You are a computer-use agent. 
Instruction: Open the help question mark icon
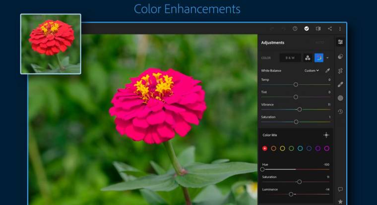click(295, 29)
